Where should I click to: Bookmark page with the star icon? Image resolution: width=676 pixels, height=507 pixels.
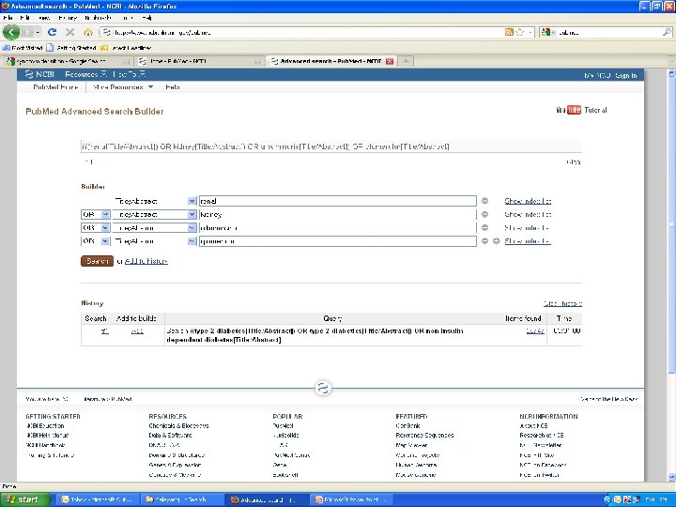pyautogui.click(x=519, y=32)
